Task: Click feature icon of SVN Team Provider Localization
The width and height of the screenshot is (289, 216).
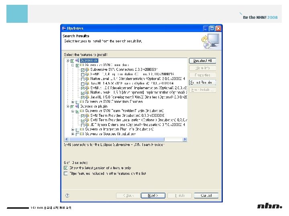Action: tap(87, 120)
